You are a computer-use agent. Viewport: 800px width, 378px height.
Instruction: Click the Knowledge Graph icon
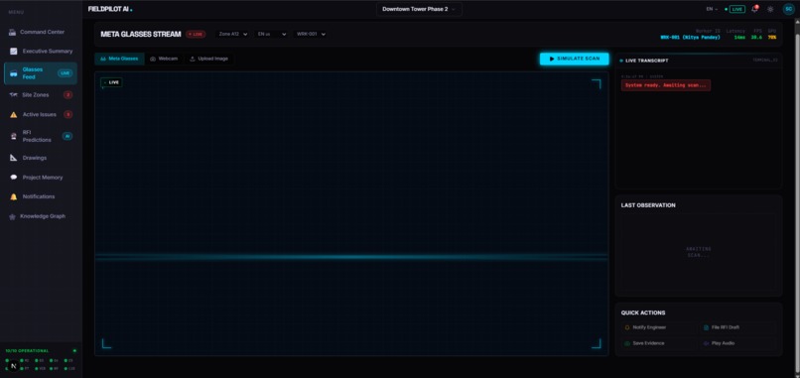point(12,217)
